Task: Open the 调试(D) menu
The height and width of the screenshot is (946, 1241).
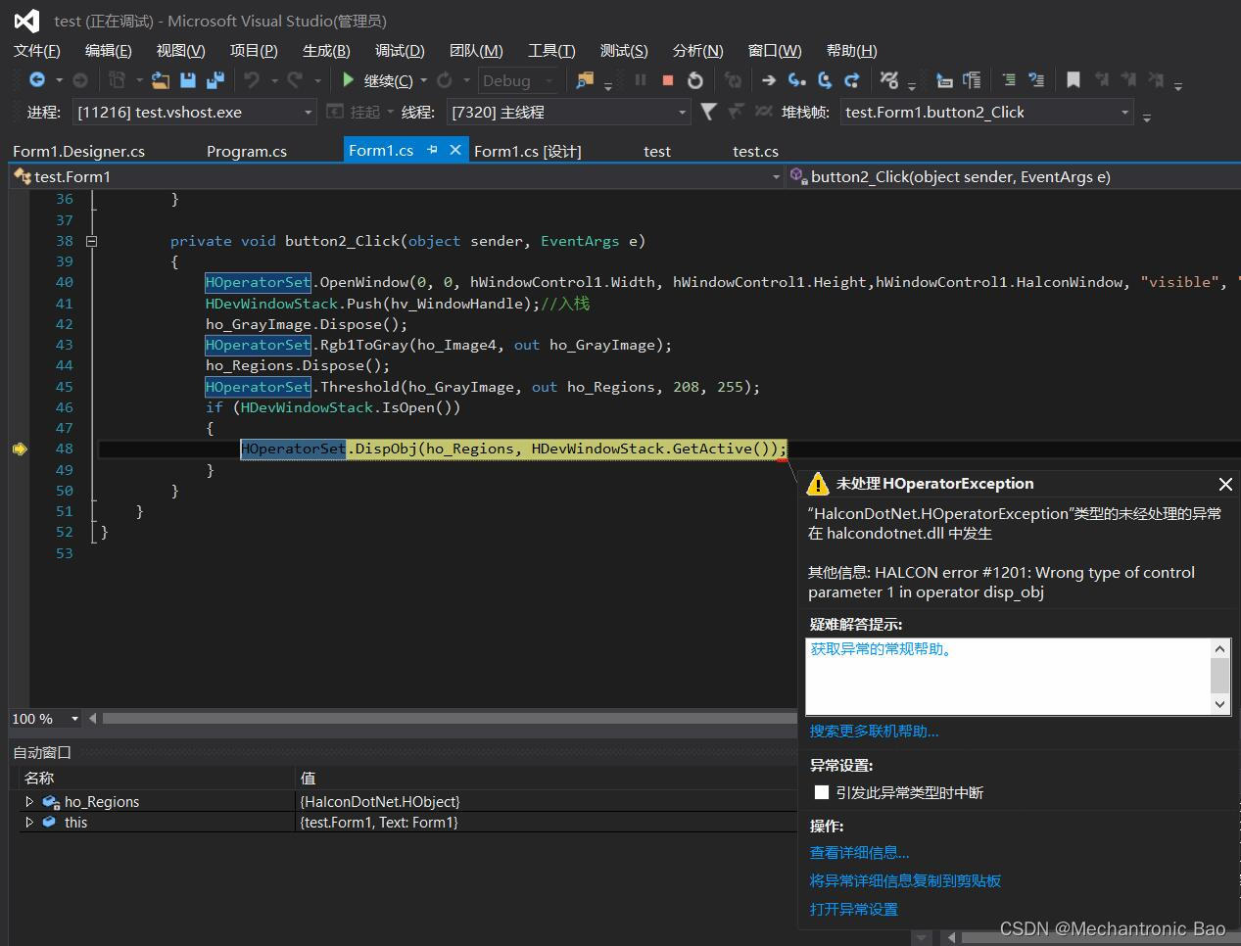Action: (400, 51)
